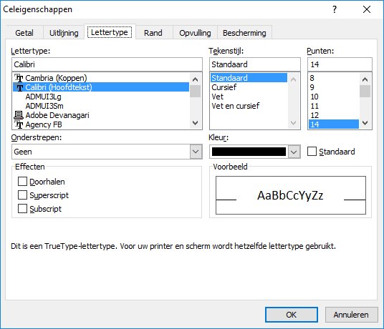Screen dimensions: 384x329
Task: Click font list scroll up arrow
Action: click(x=195, y=79)
